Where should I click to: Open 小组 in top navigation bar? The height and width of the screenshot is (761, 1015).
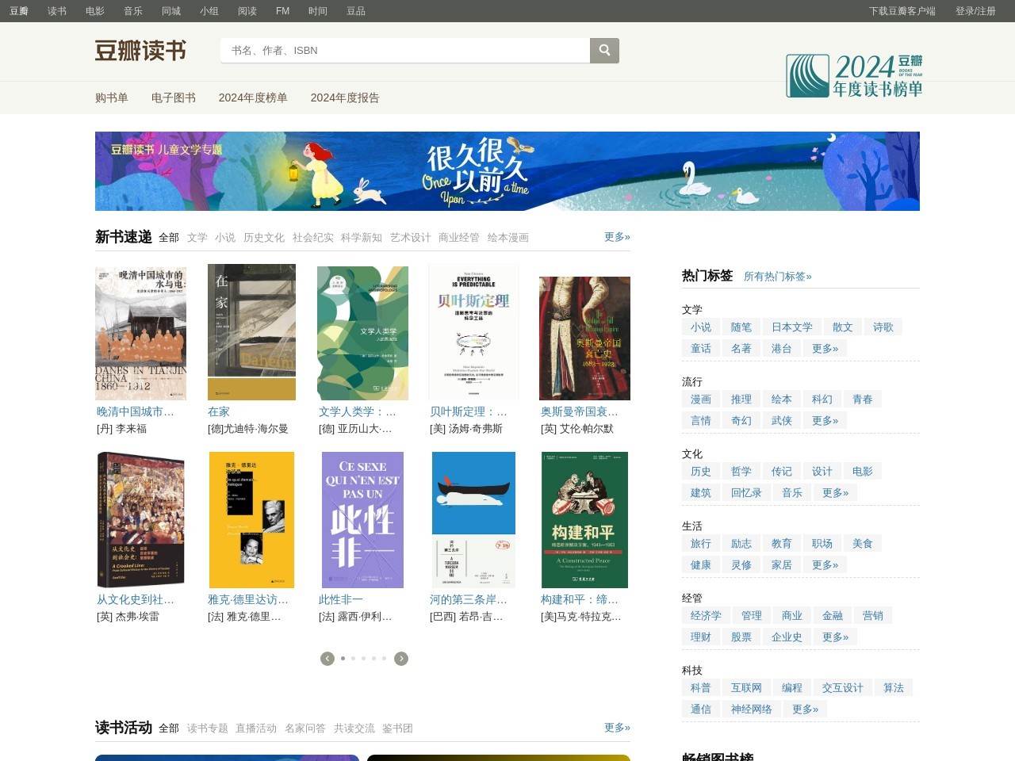pos(209,11)
